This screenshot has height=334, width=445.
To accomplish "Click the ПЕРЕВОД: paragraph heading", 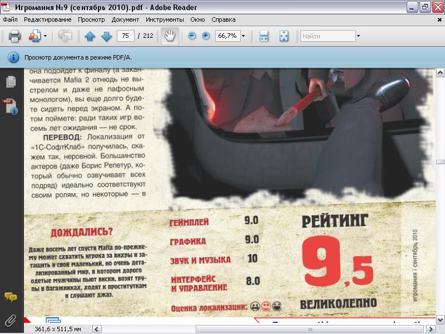I will point(62,137).
